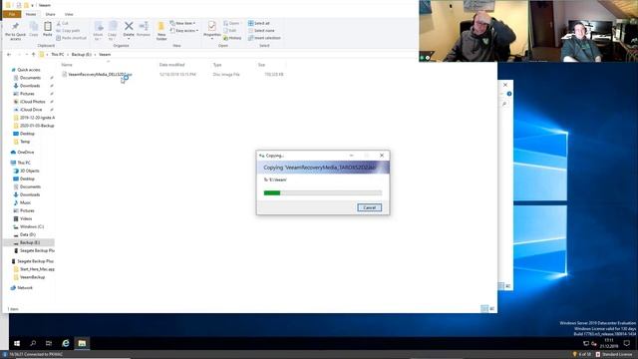Click Invert selection in the ribbon
This screenshot has height=359, width=638.
(264, 38)
